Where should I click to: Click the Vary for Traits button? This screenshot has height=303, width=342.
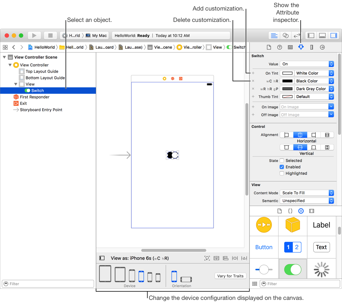[x=230, y=276]
